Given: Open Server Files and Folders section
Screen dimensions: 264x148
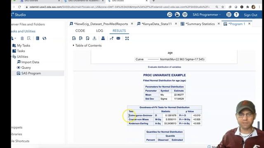Looking at the screenshot, I should (28, 24).
